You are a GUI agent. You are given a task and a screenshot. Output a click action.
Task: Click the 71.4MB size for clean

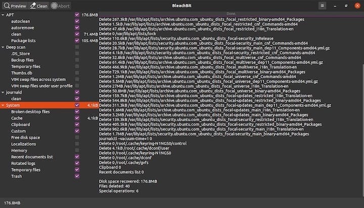pyautogui.click(x=91, y=34)
